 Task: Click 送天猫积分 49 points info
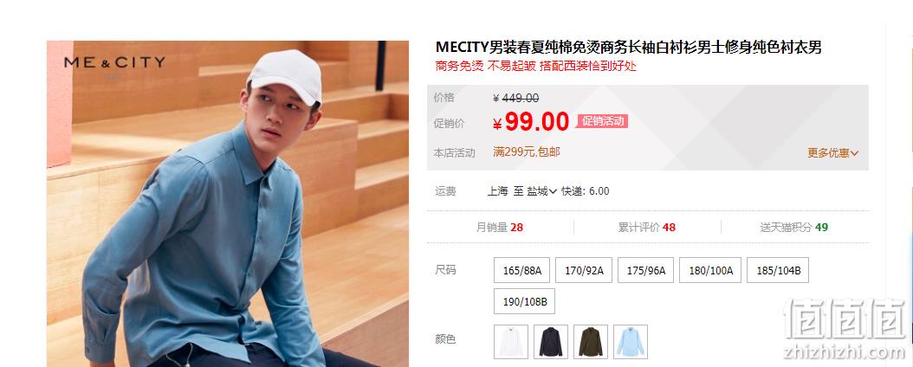click(x=793, y=228)
